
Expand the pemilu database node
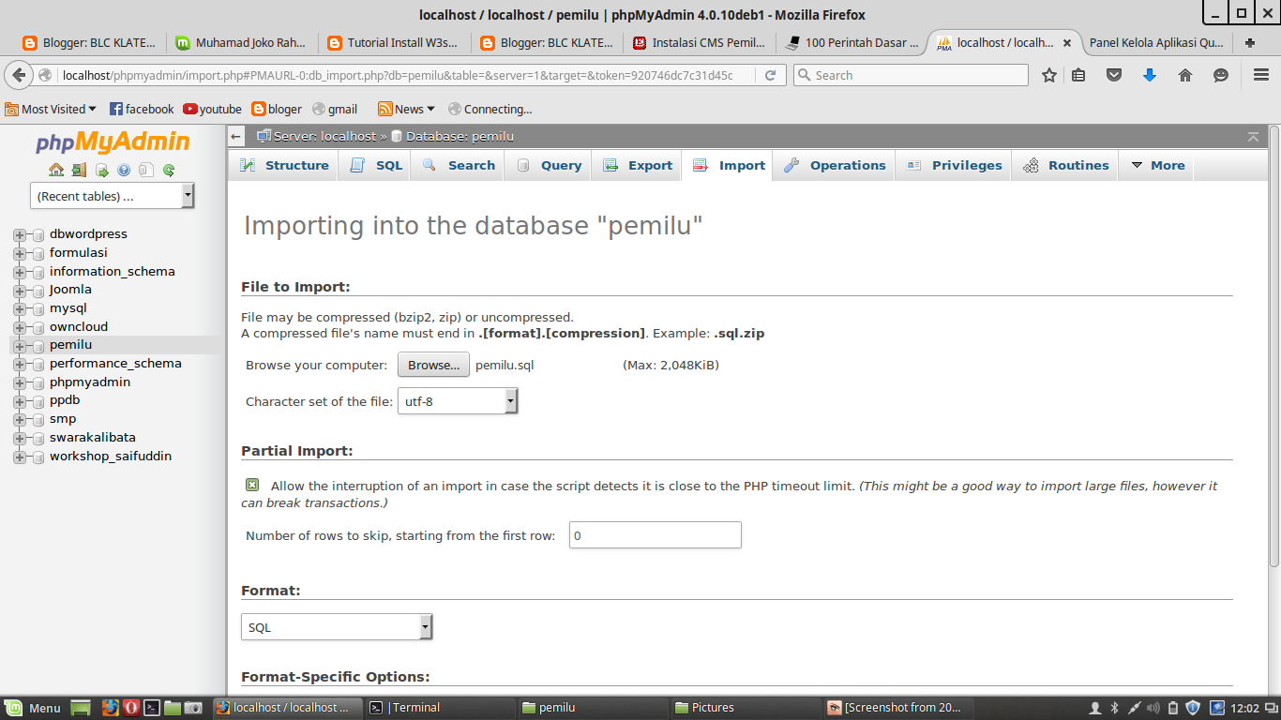click(x=19, y=345)
